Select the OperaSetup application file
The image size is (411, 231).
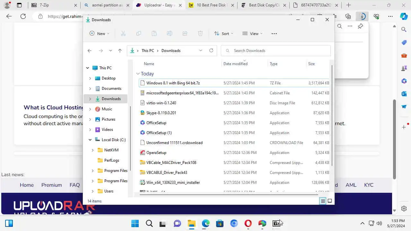234,152
